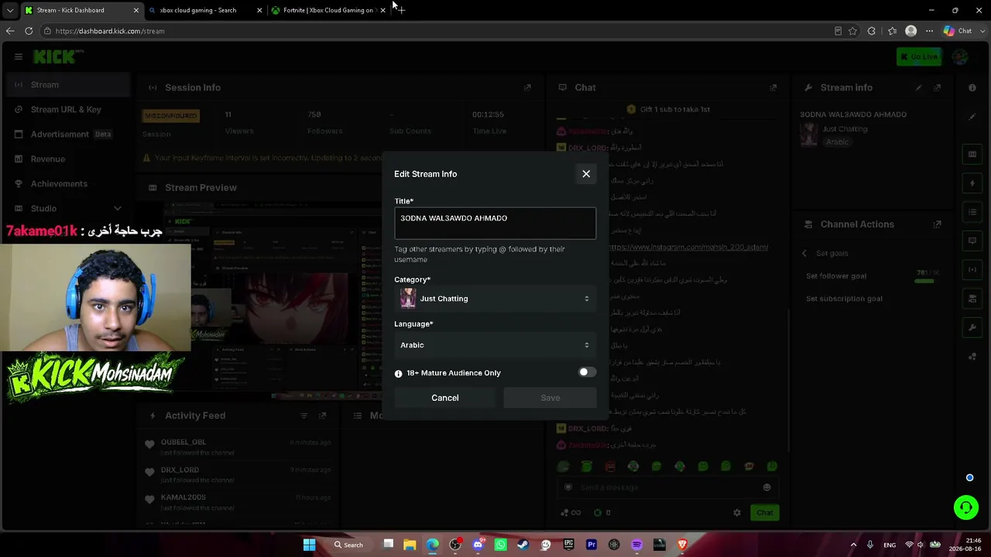
Task: Add this page to favorites
Action: (852, 31)
